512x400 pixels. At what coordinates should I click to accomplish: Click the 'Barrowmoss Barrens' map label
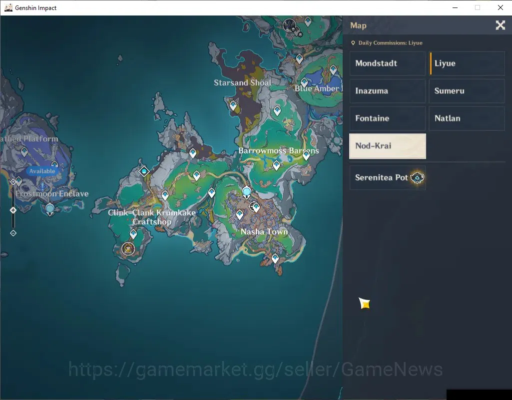coord(279,150)
